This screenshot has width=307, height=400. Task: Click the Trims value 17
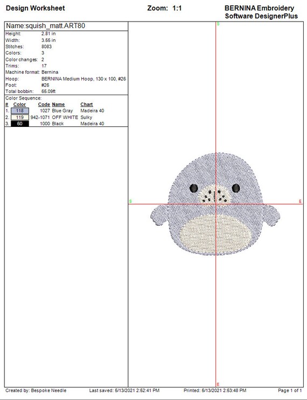tap(44, 66)
